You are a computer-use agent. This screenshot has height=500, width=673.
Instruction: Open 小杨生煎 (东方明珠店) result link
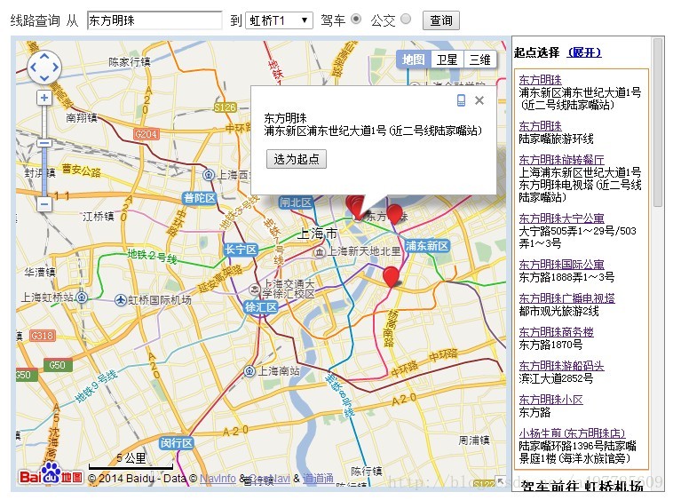tap(572, 433)
